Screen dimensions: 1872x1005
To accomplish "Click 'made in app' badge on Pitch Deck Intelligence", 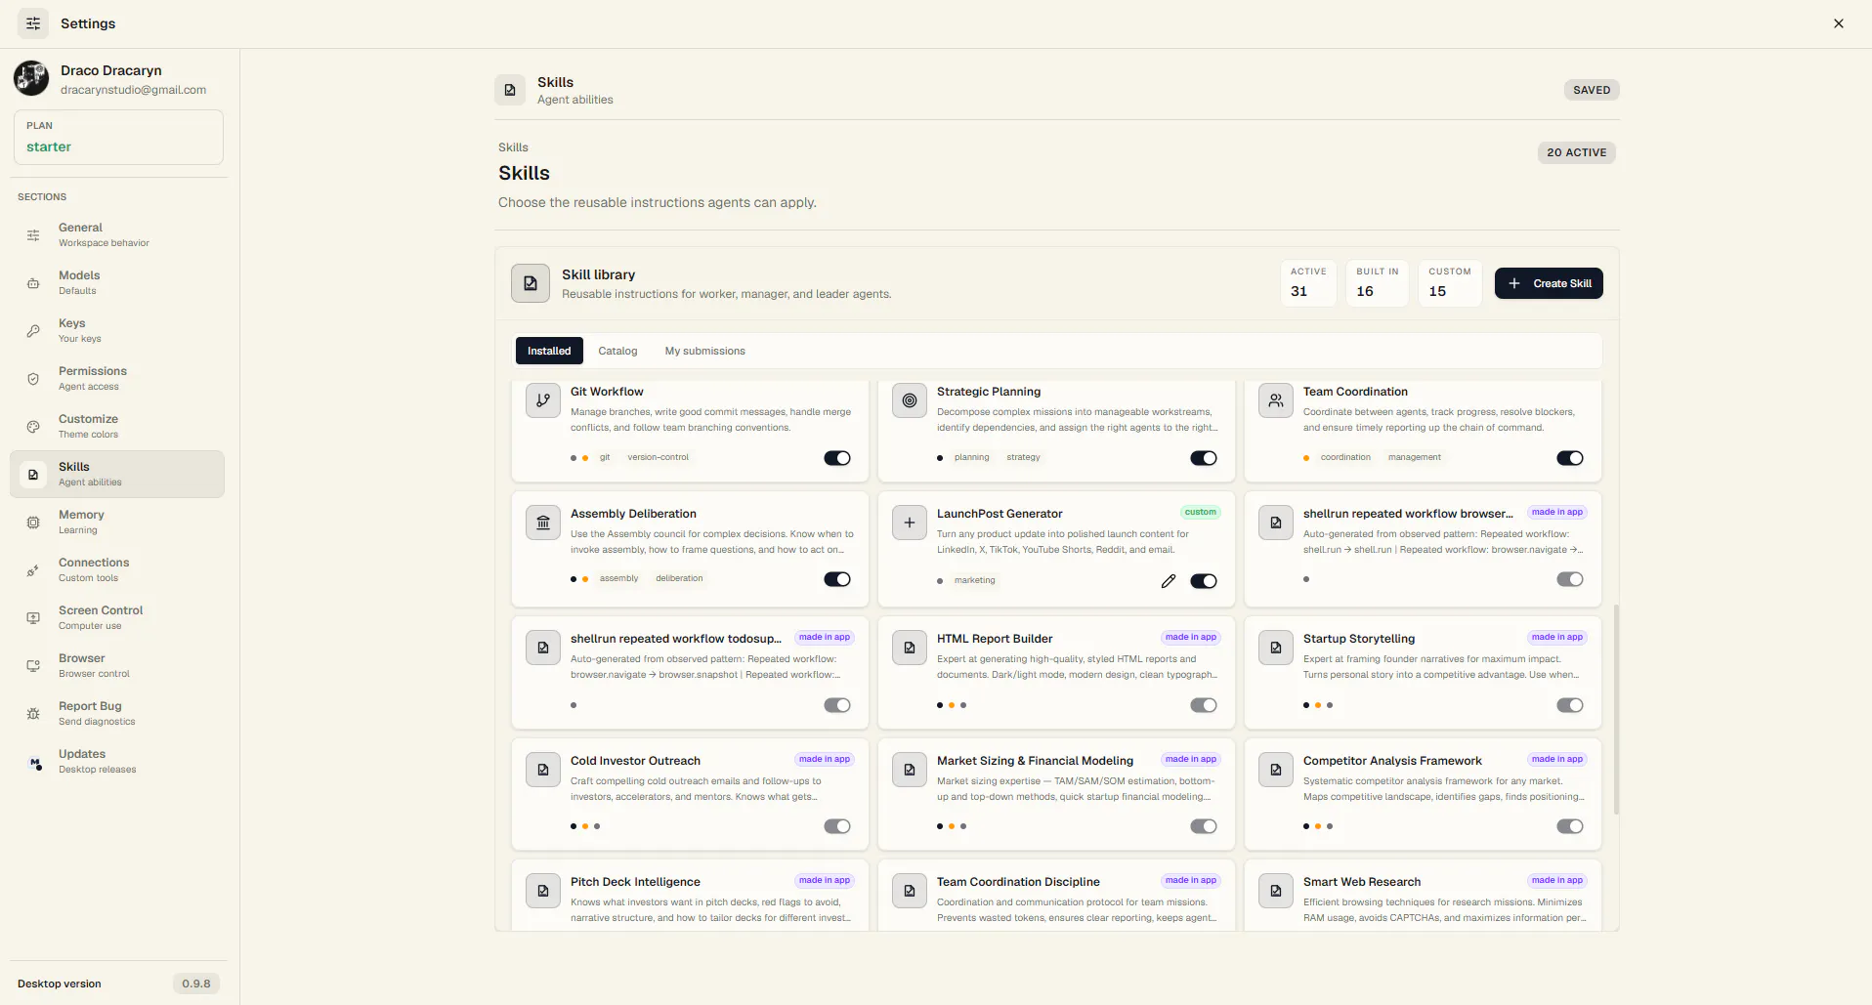I will pos(825,880).
